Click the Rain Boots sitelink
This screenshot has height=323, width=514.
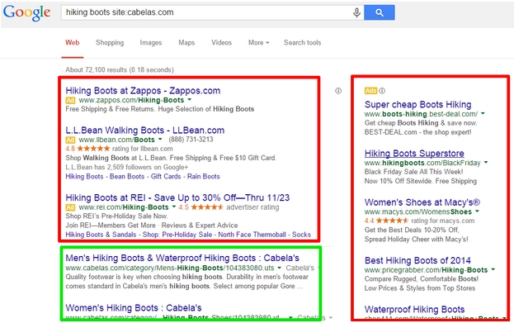click(203, 176)
